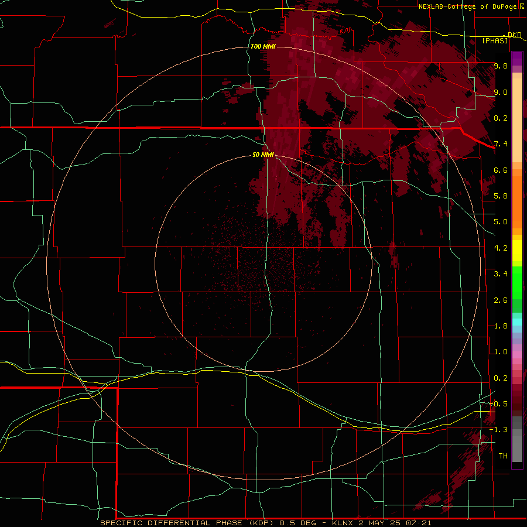Click the 9.8 value on the color scale
This screenshot has height=527, width=527.
click(501, 66)
